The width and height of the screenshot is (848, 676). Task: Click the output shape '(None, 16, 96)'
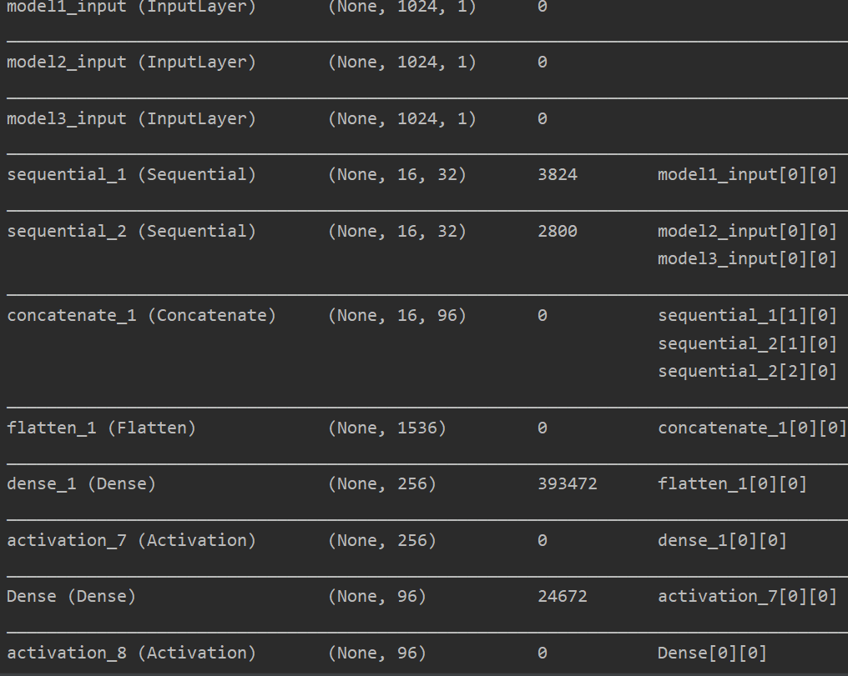[x=397, y=315]
